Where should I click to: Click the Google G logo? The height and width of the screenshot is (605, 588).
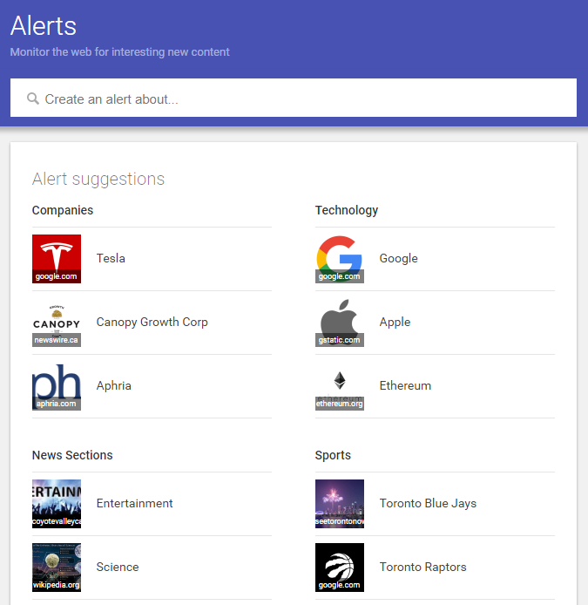pos(340,259)
